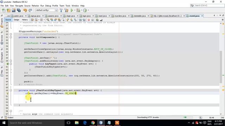Collapse code fold on line 30

11,34
